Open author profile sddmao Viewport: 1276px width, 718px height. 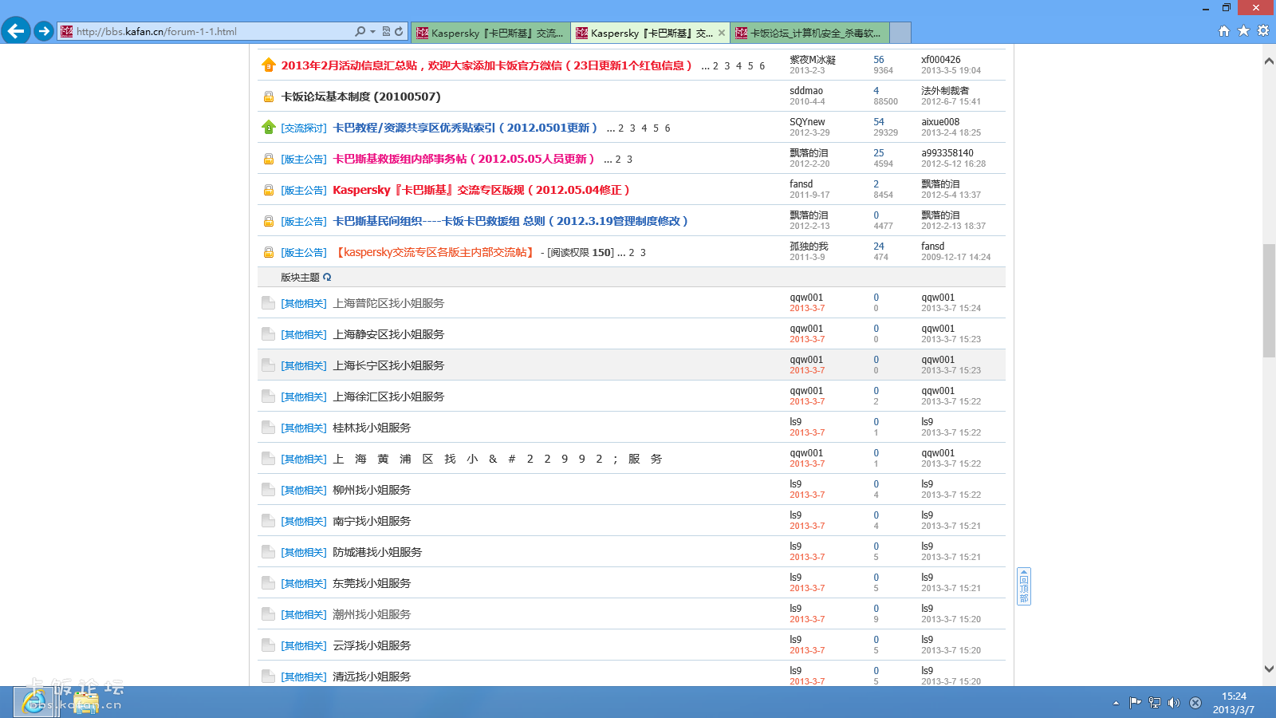tap(806, 91)
